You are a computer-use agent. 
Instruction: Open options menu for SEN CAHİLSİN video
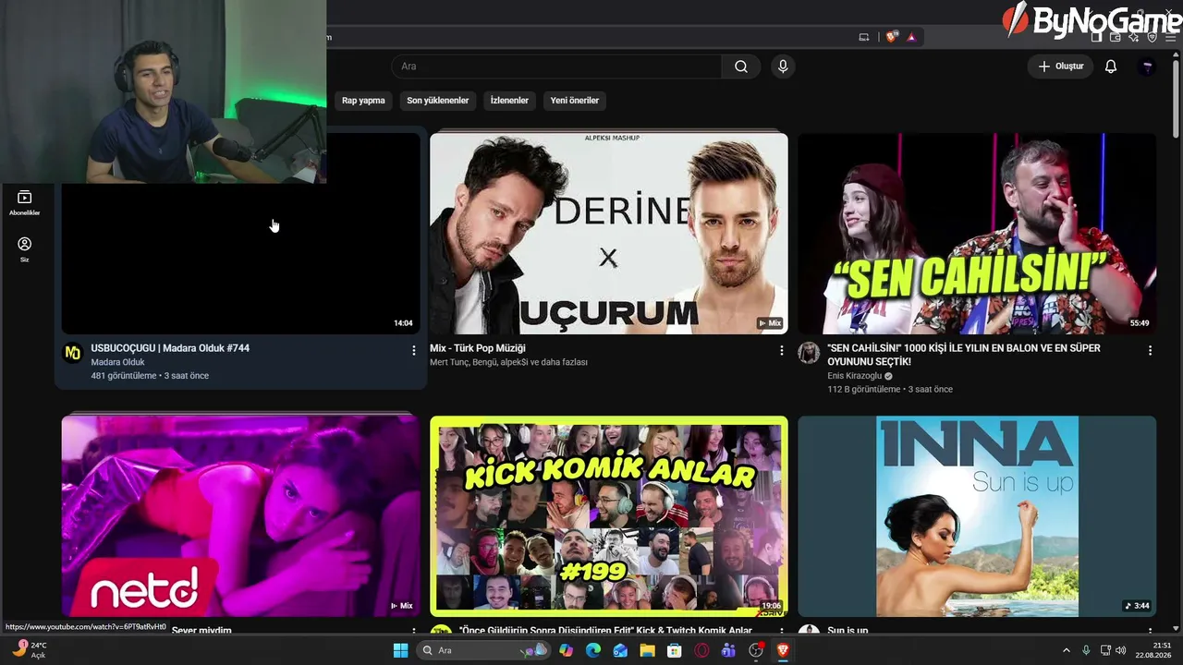click(1150, 350)
